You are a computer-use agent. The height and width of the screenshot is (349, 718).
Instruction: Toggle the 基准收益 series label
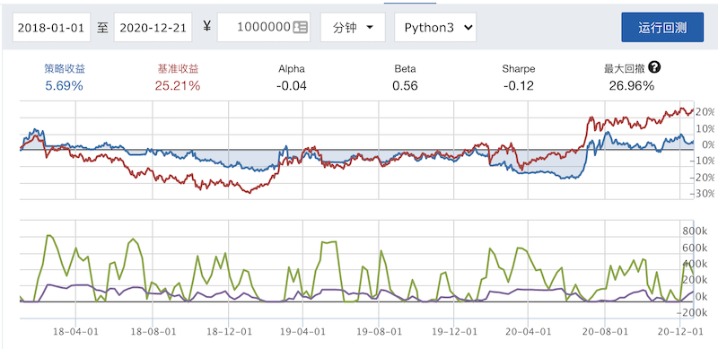tap(178, 69)
